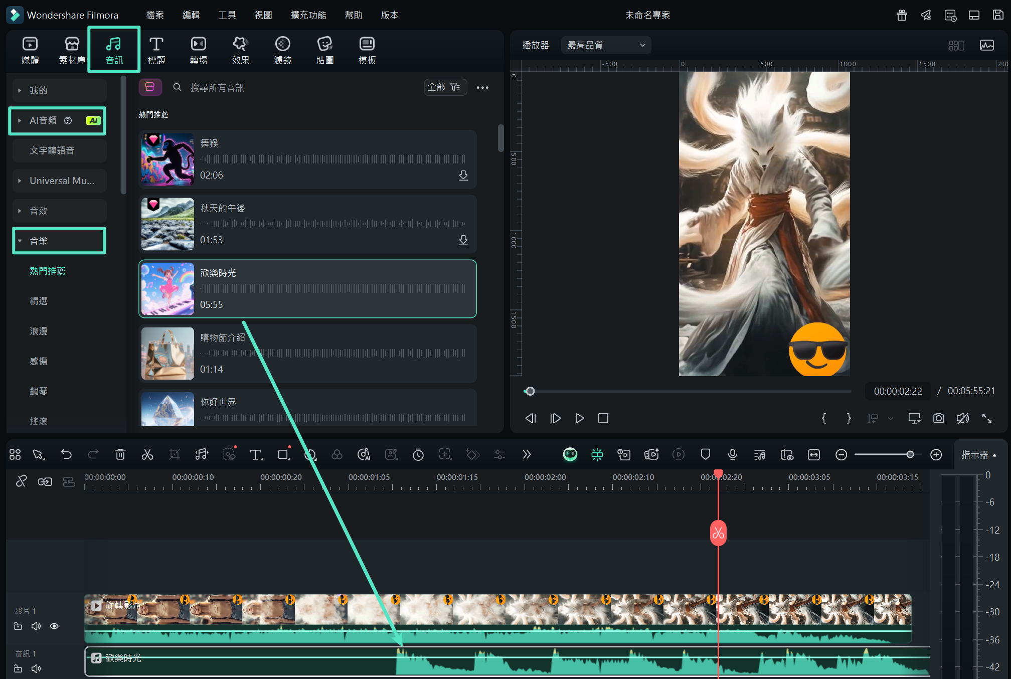Click the scissors split icon in timeline toolbar
Screen dimensions: 1011x679
147,454
